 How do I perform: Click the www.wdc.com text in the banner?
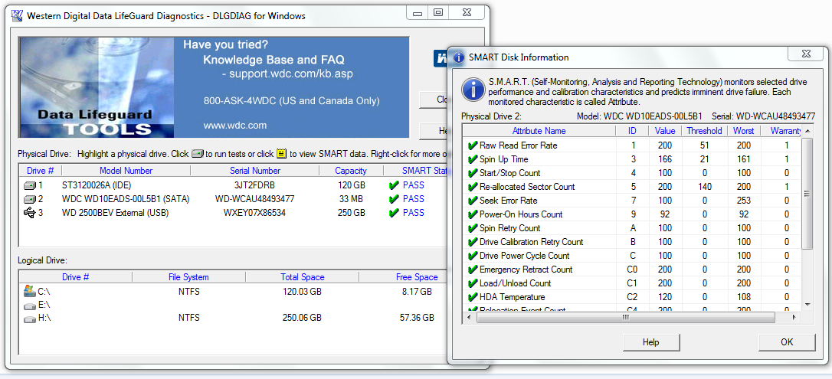tap(235, 126)
